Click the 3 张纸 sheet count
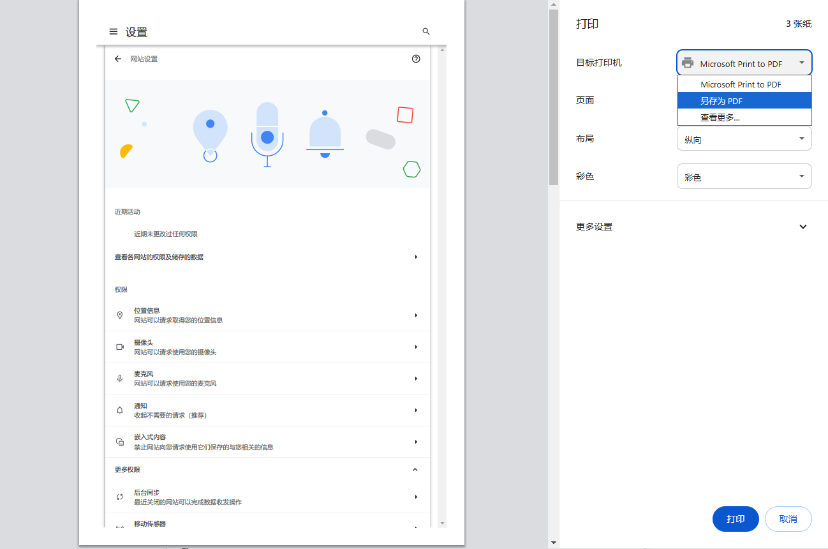828x549 pixels. tap(799, 24)
